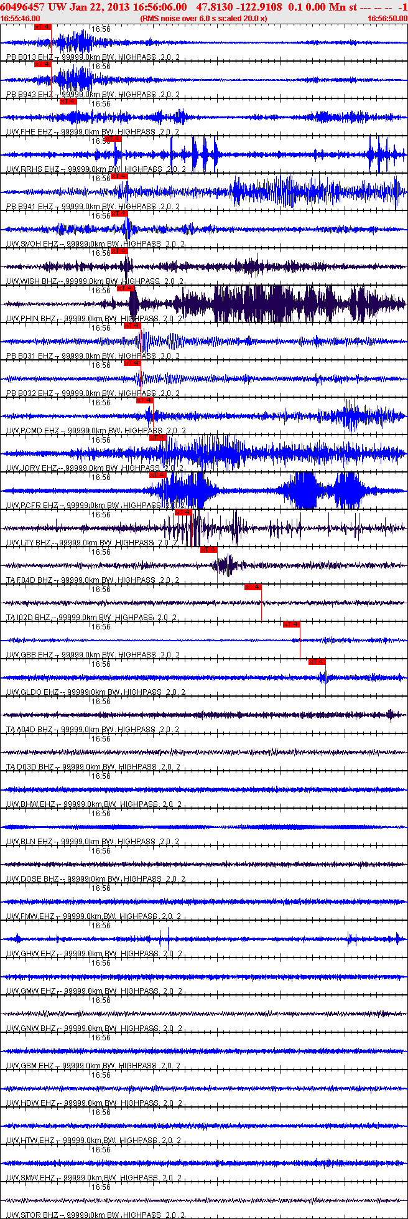Select the red pick flag on the PB B941 trace

tap(119, 176)
